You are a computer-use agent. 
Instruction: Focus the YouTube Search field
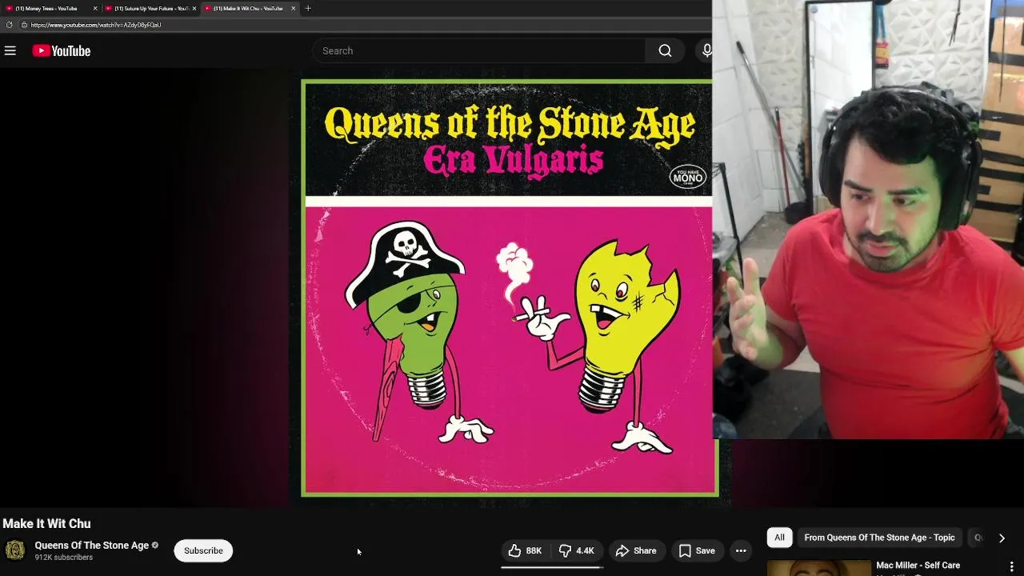tap(478, 50)
